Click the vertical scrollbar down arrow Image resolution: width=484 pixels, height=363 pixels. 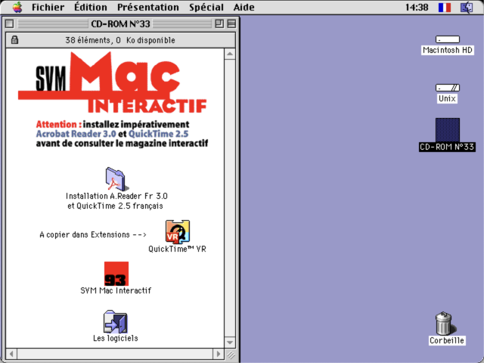(230, 343)
